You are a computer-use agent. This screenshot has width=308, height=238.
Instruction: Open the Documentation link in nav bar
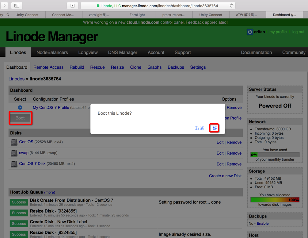click(256, 52)
